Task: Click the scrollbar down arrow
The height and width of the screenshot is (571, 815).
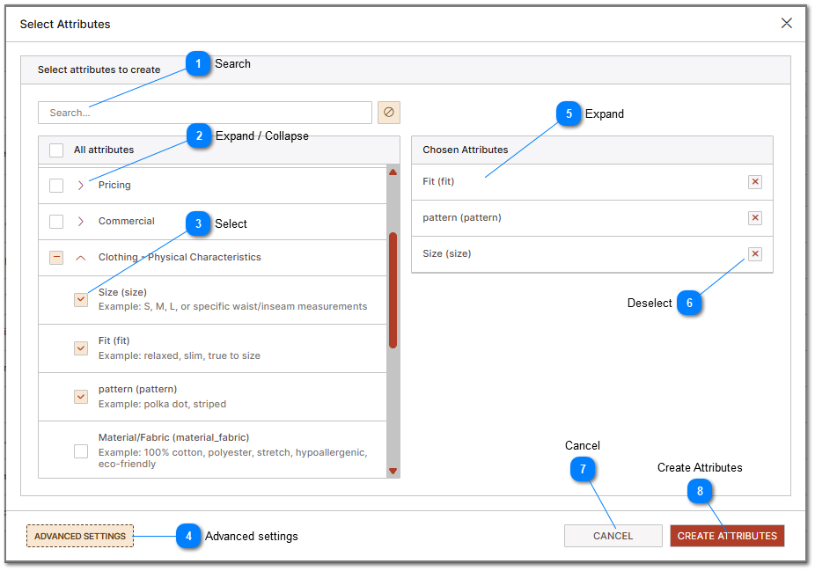Action: coord(393,472)
